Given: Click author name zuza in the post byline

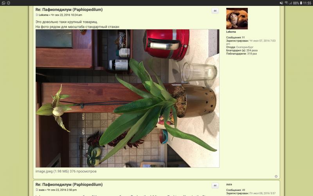Looking at the screenshot, I should [41, 190].
